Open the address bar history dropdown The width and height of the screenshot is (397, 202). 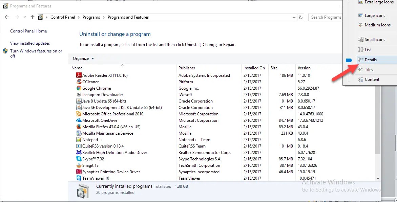click(x=293, y=17)
